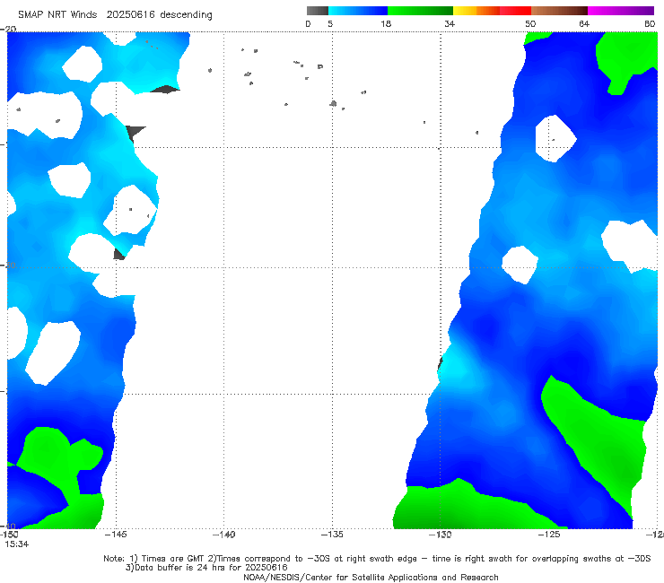
Task: Click the blue segment of the wind color bar
Action: click(358, 11)
